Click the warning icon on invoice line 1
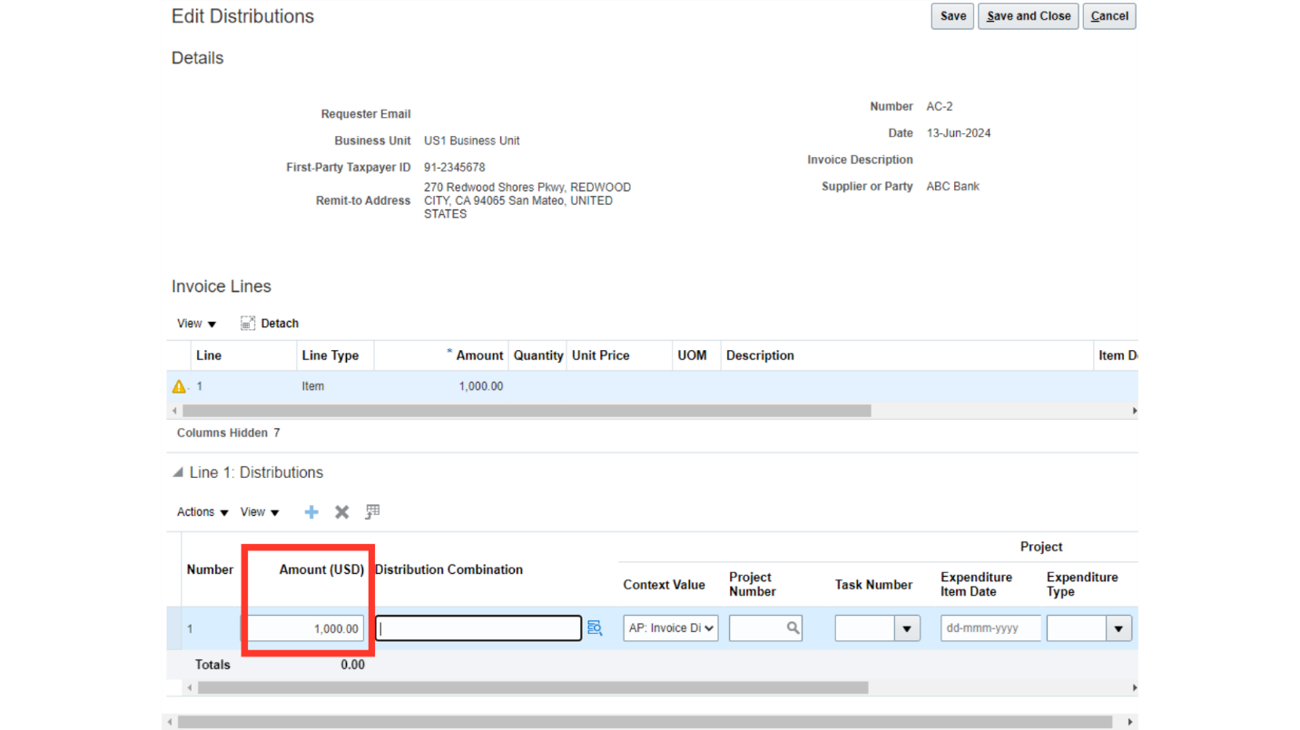This screenshot has height=730, width=1300. coord(179,386)
